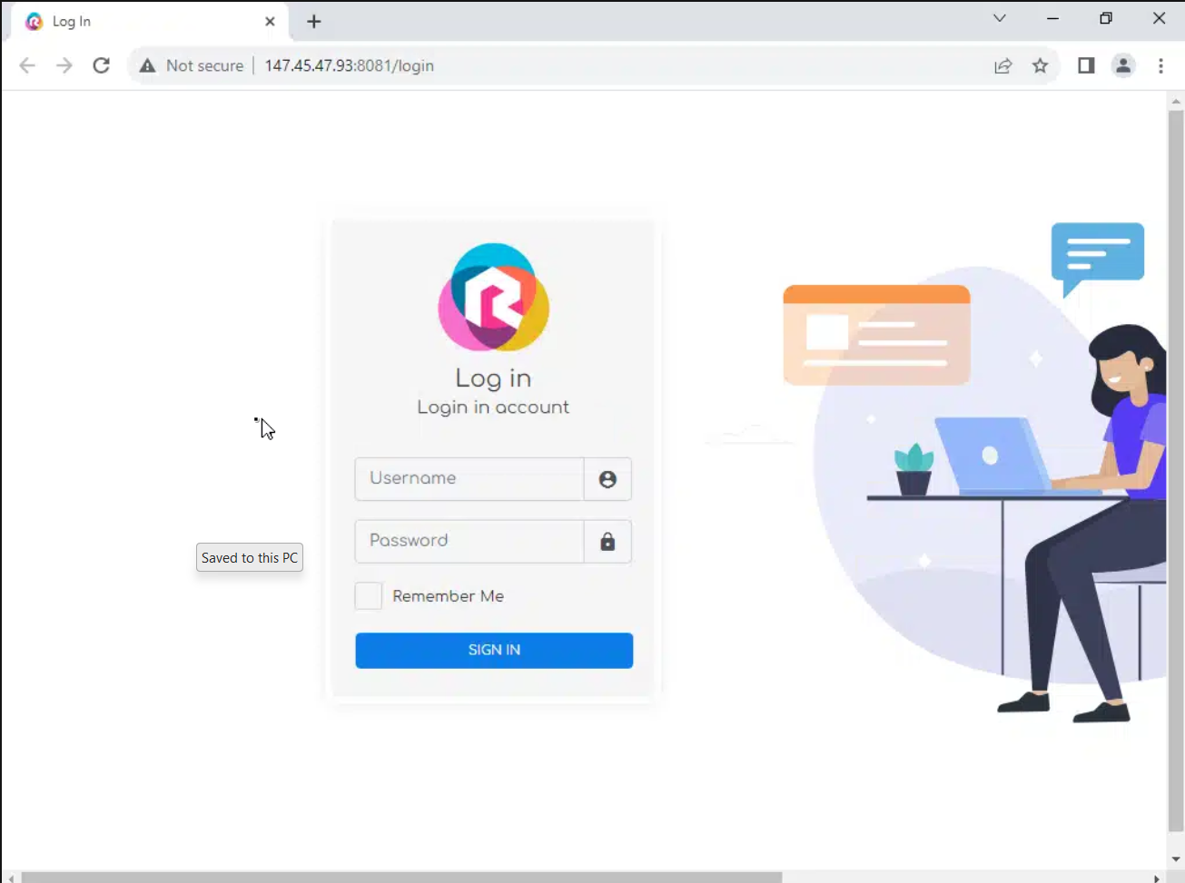Click the SIGN IN button
The width and height of the screenshot is (1185, 883).
[494, 651]
